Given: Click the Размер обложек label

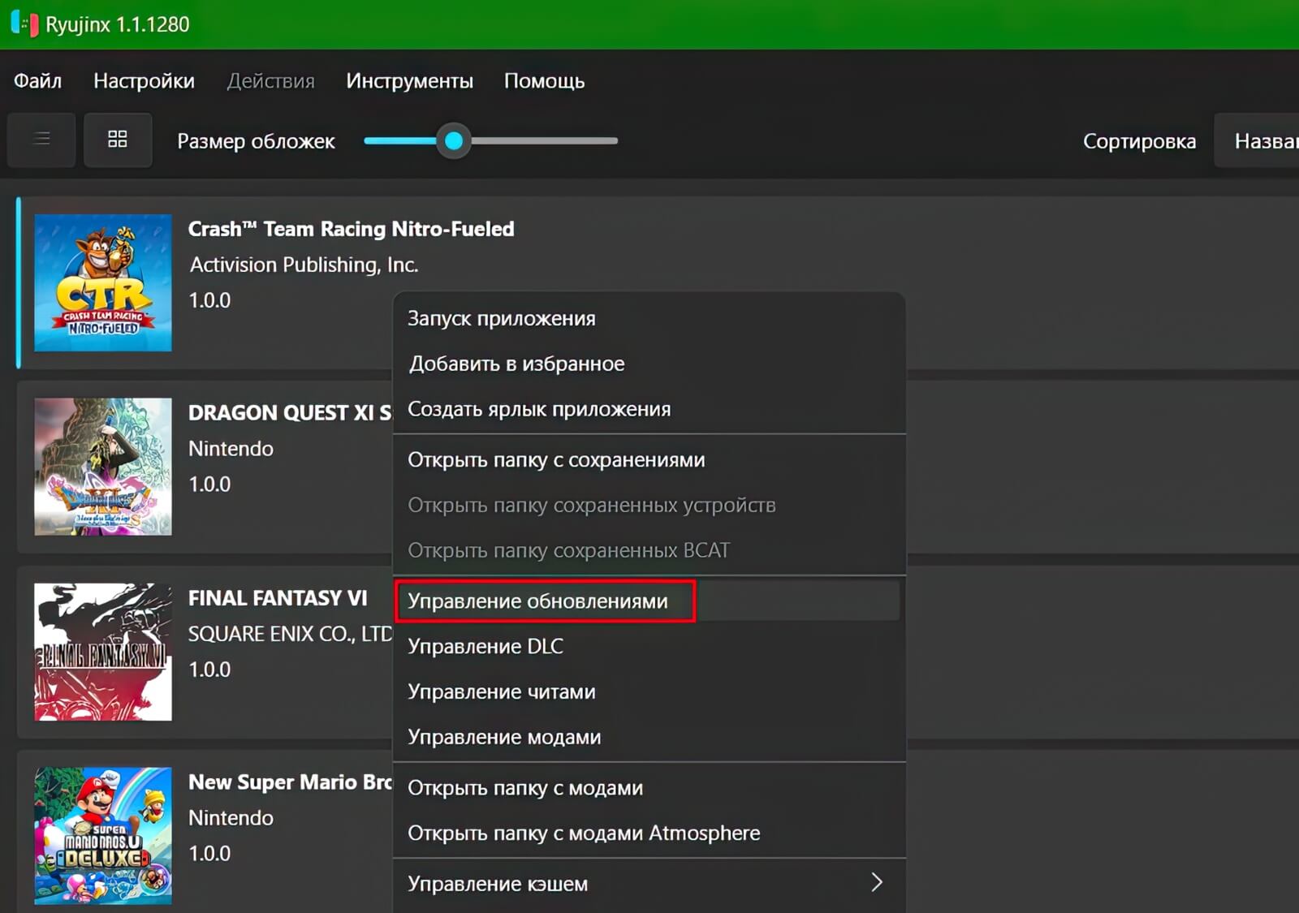Looking at the screenshot, I should (x=256, y=141).
